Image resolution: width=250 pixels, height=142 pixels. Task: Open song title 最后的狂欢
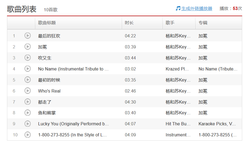[x=49, y=36]
